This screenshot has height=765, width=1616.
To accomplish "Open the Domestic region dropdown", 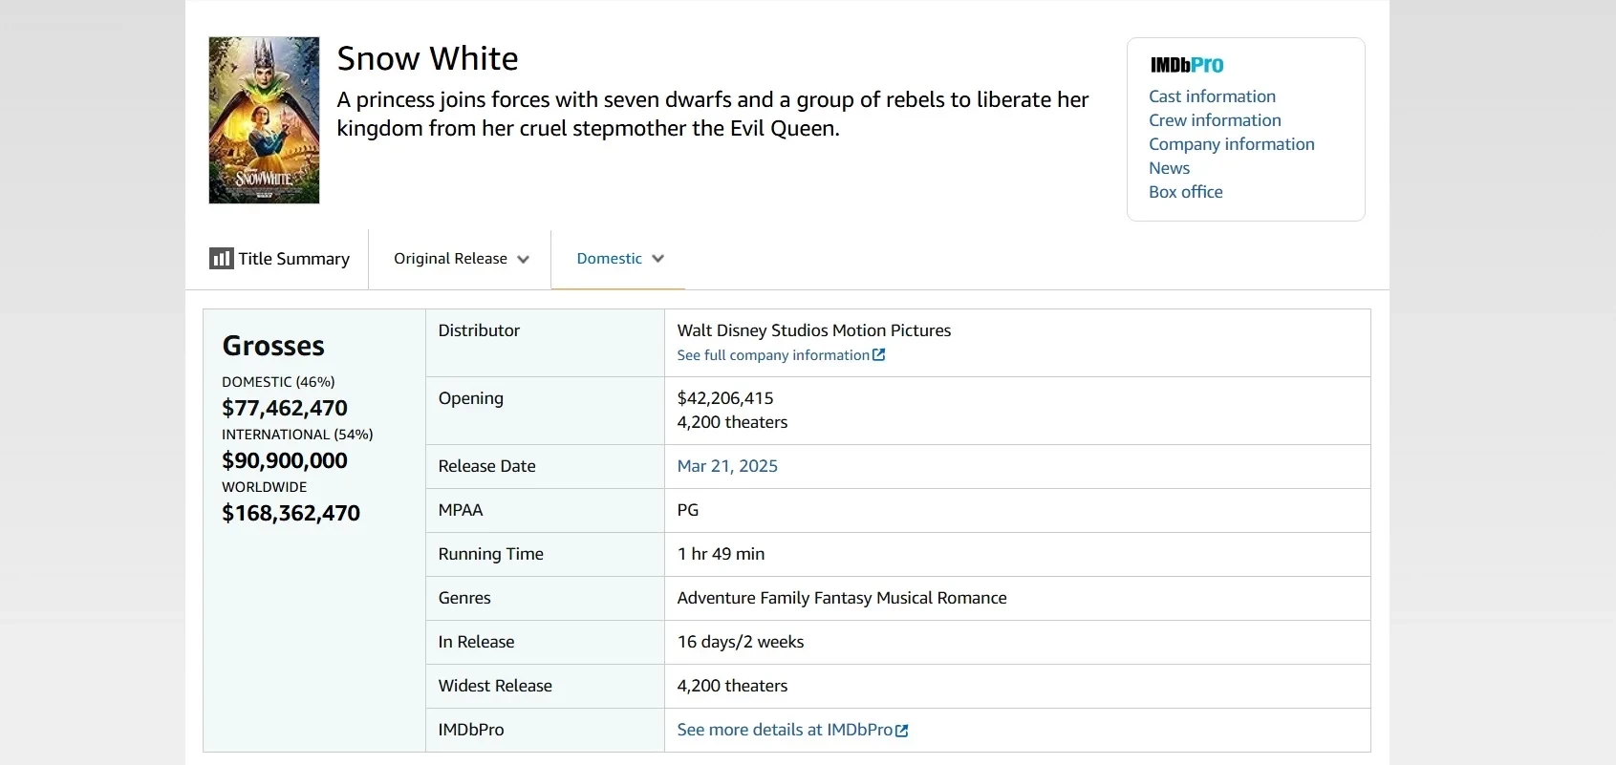I will tap(610, 259).
